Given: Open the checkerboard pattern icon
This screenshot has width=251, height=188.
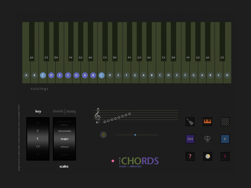Looking at the screenshot, I should (225, 122).
